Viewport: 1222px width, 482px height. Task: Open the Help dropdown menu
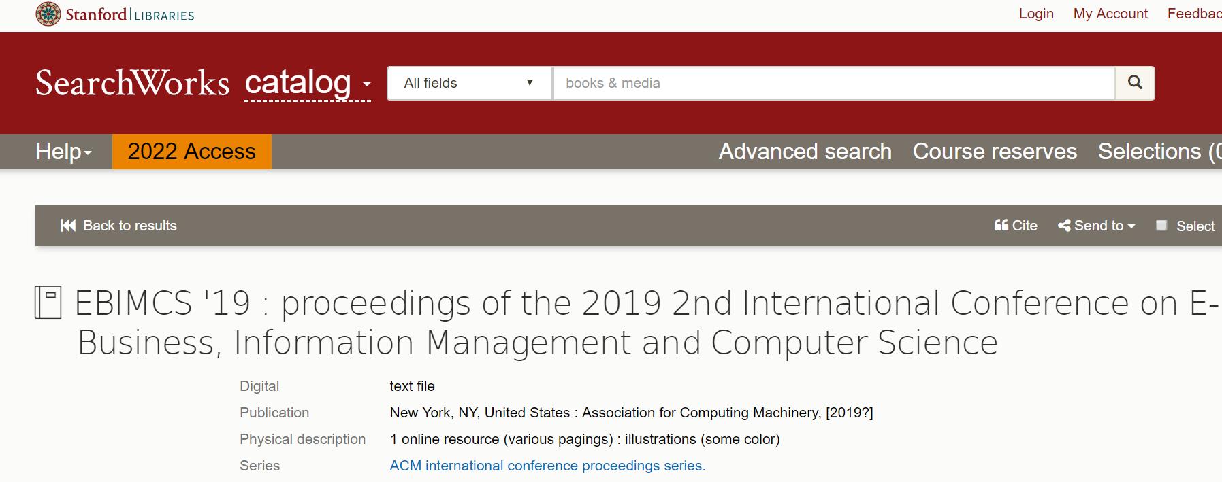pos(63,151)
